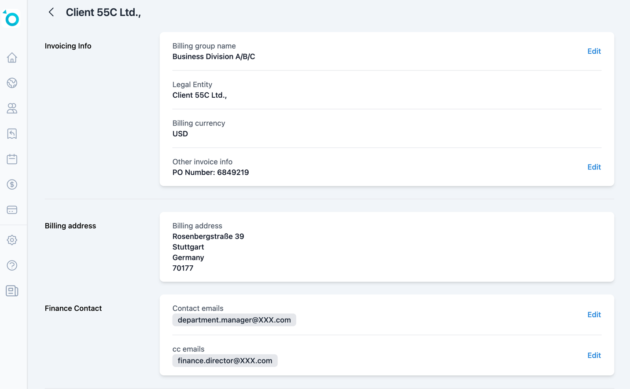Screen dimensions: 630x389
Task: Open the credit card sidebar icon
Action: [x=12, y=210]
